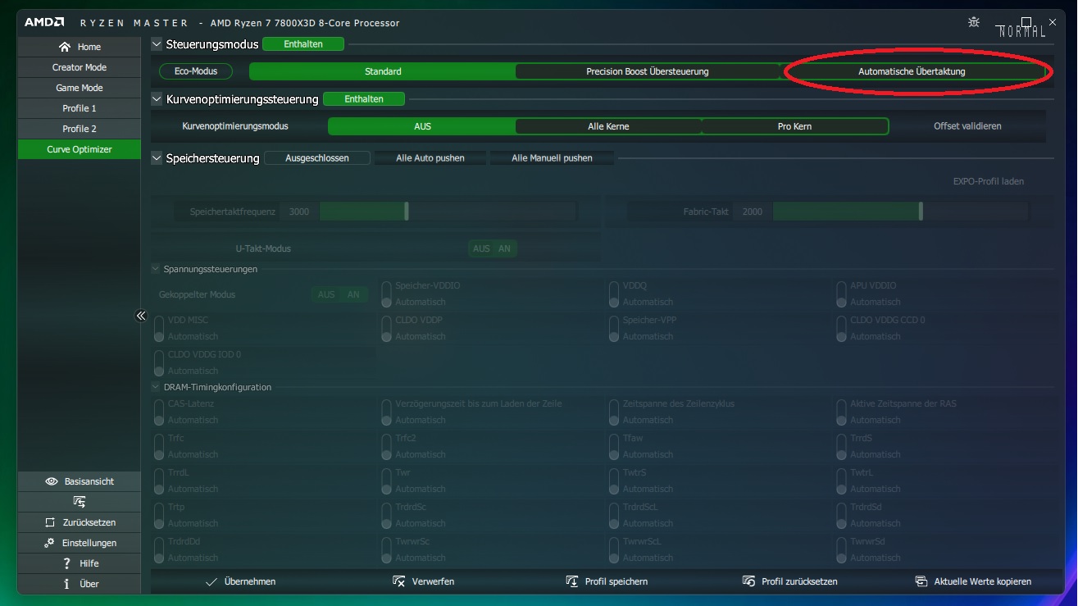
Task: Select Profile 1 in the sidebar
Action: 80,108
